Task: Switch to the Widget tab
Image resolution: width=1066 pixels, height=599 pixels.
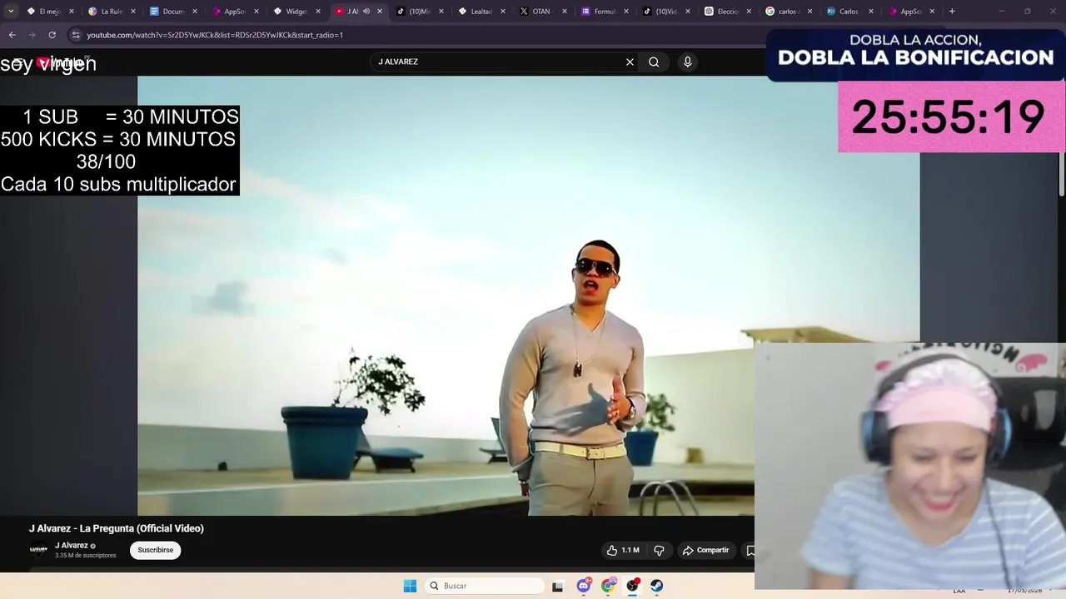Action: [296, 12]
